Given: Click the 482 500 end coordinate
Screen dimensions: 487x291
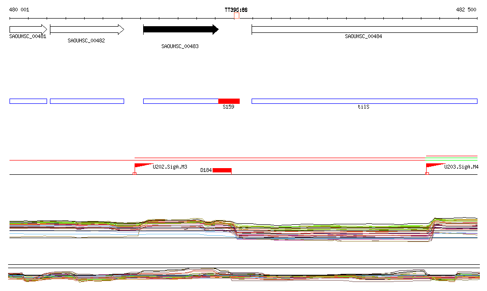Looking at the screenshot, I should click(x=466, y=10).
